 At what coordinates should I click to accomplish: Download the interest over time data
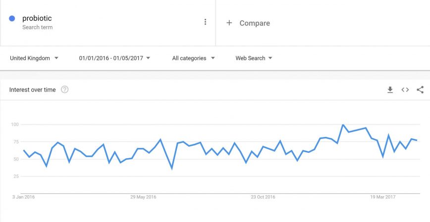tap(390, 89)
